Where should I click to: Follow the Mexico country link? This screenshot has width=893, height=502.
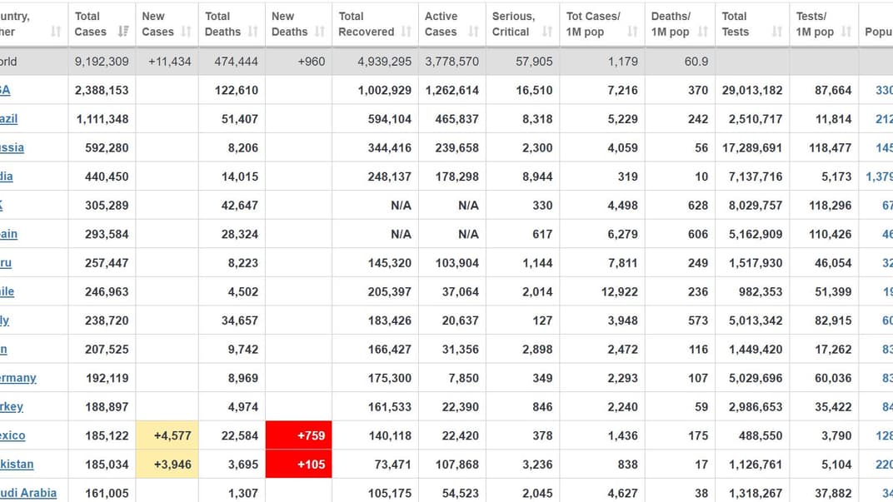click(12, 435)
